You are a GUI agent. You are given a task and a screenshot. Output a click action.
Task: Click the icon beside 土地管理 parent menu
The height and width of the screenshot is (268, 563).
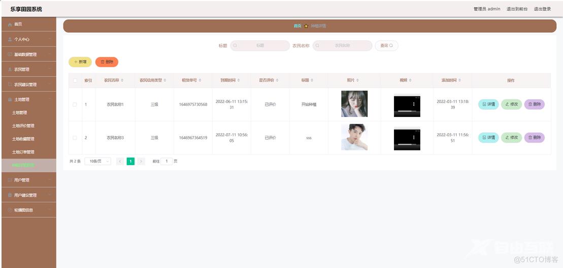10,100
